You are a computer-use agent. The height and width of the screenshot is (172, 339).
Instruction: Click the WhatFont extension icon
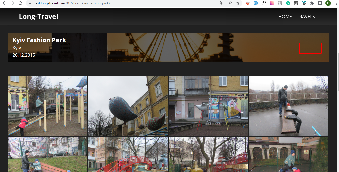264,3
